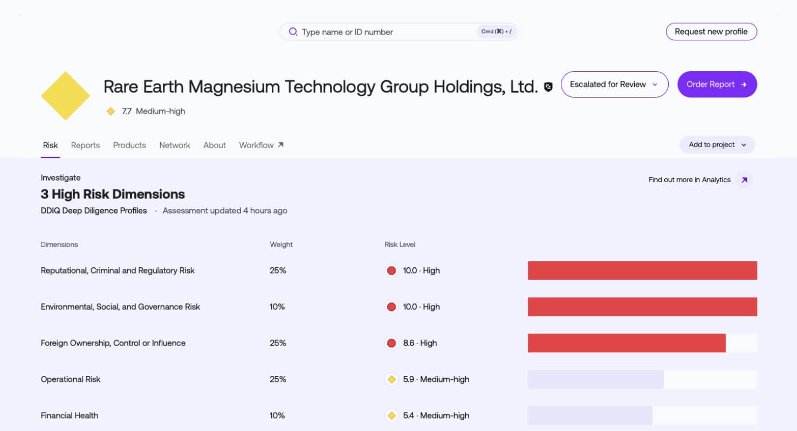Viewport: 797px width, 431px height.
Task: Click the red dot for Reputational risk
Action: (x=391, y=270)
